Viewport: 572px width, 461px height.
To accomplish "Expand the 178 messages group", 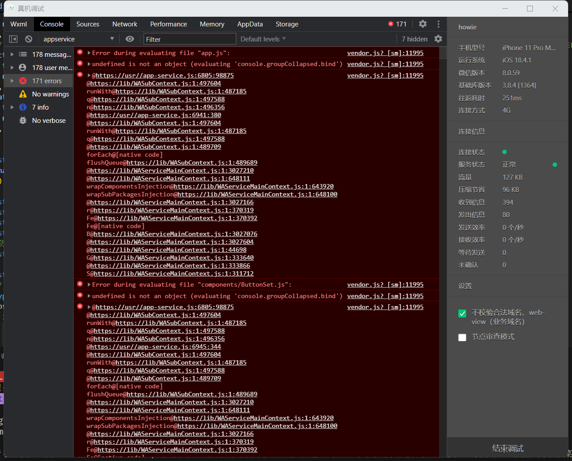I will tap(12, 54).
